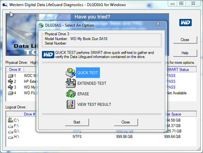Click model number WD My Book Duo 0A10
The height and width of the screenshot is (153, 203).
coord(89,39)
